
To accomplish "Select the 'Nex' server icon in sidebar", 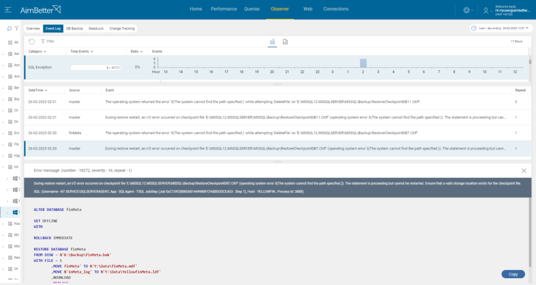I will pyautogui.click(x=10, y=258).
